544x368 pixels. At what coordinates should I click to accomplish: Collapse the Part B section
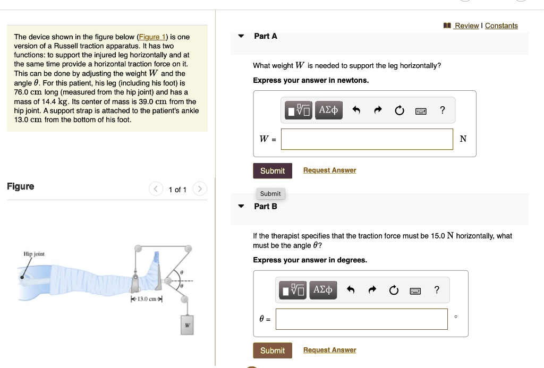click(x=241, y=206)
